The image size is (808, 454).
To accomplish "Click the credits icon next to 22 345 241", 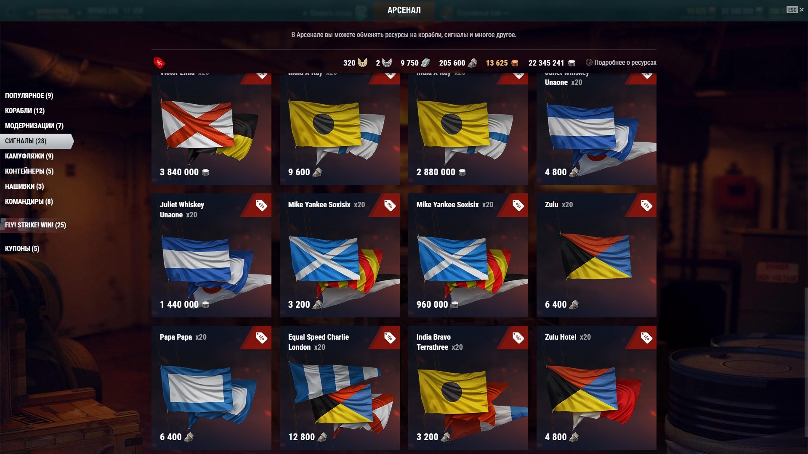I will coord(571,63).
